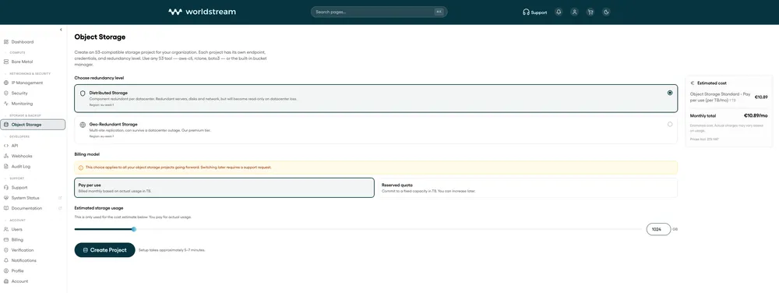Click the Worldstream logo
The height and width of the screenshot is (293, 779).
(203, 12)
